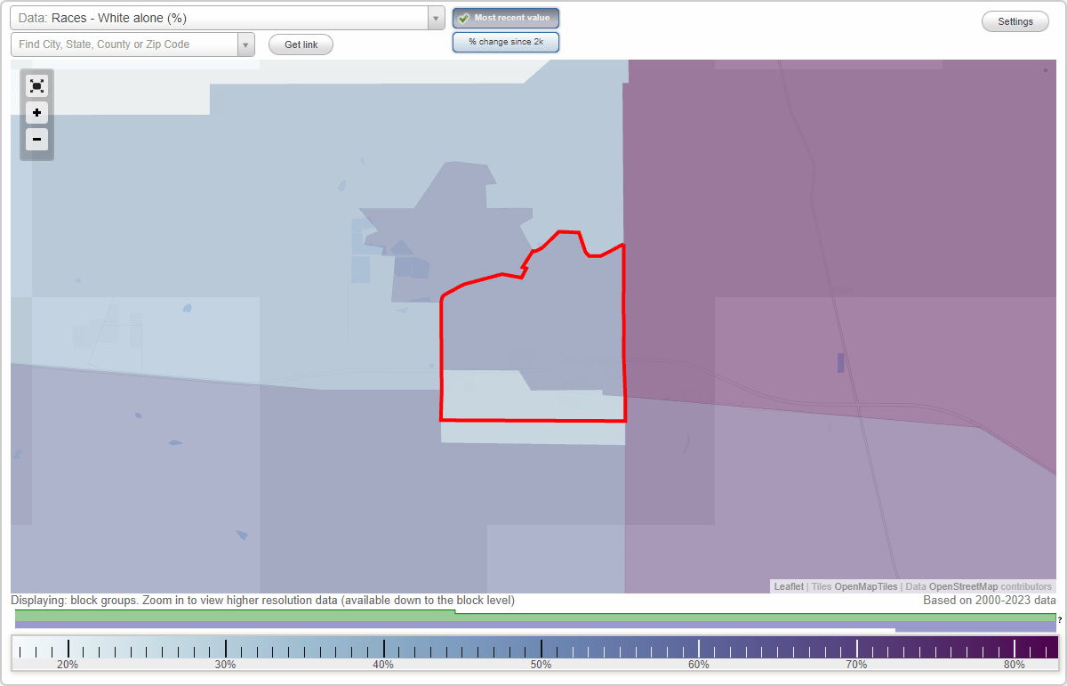This screenshot has width=1067, height=686.
Task: Click the full map extent icon
Action: point(36,85)
